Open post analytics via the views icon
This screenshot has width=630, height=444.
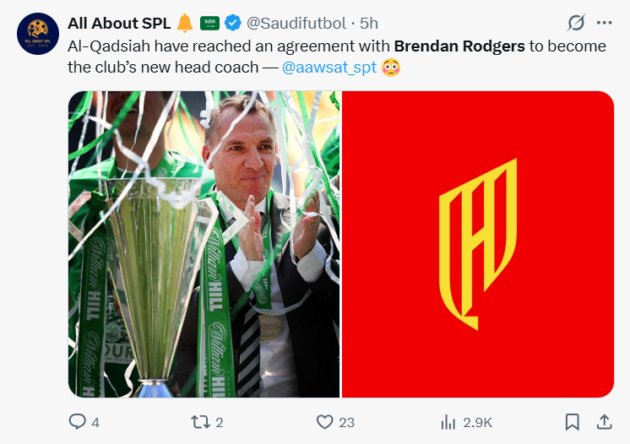pos(448,421)
